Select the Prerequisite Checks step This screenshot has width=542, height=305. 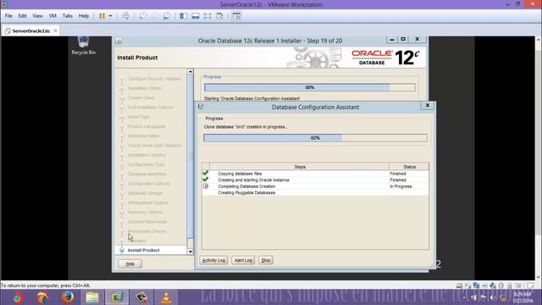pyautogui.click(x=147, y=231)
